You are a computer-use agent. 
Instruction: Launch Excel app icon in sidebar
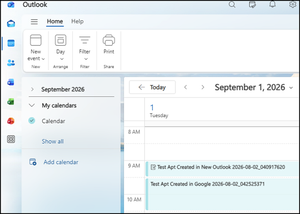[x=11, y=101]
